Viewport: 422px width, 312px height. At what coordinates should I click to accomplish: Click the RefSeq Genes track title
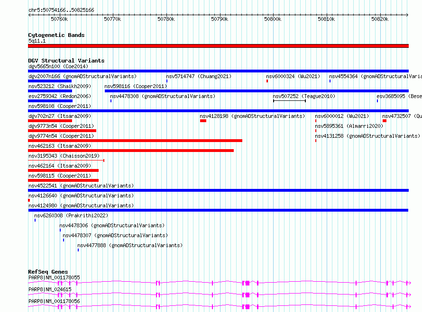point(48,272)
